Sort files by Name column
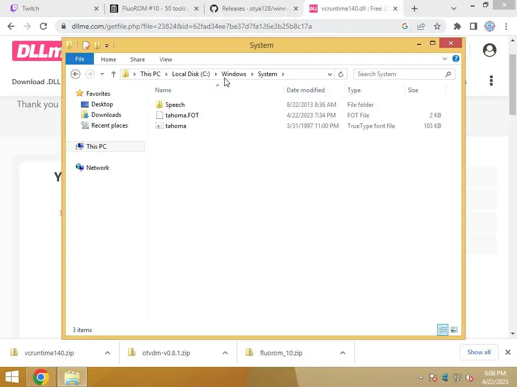This screenshot has width=517, height=387. click(163, 90)
